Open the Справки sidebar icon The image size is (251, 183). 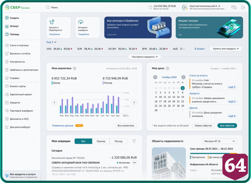[7, 78]
